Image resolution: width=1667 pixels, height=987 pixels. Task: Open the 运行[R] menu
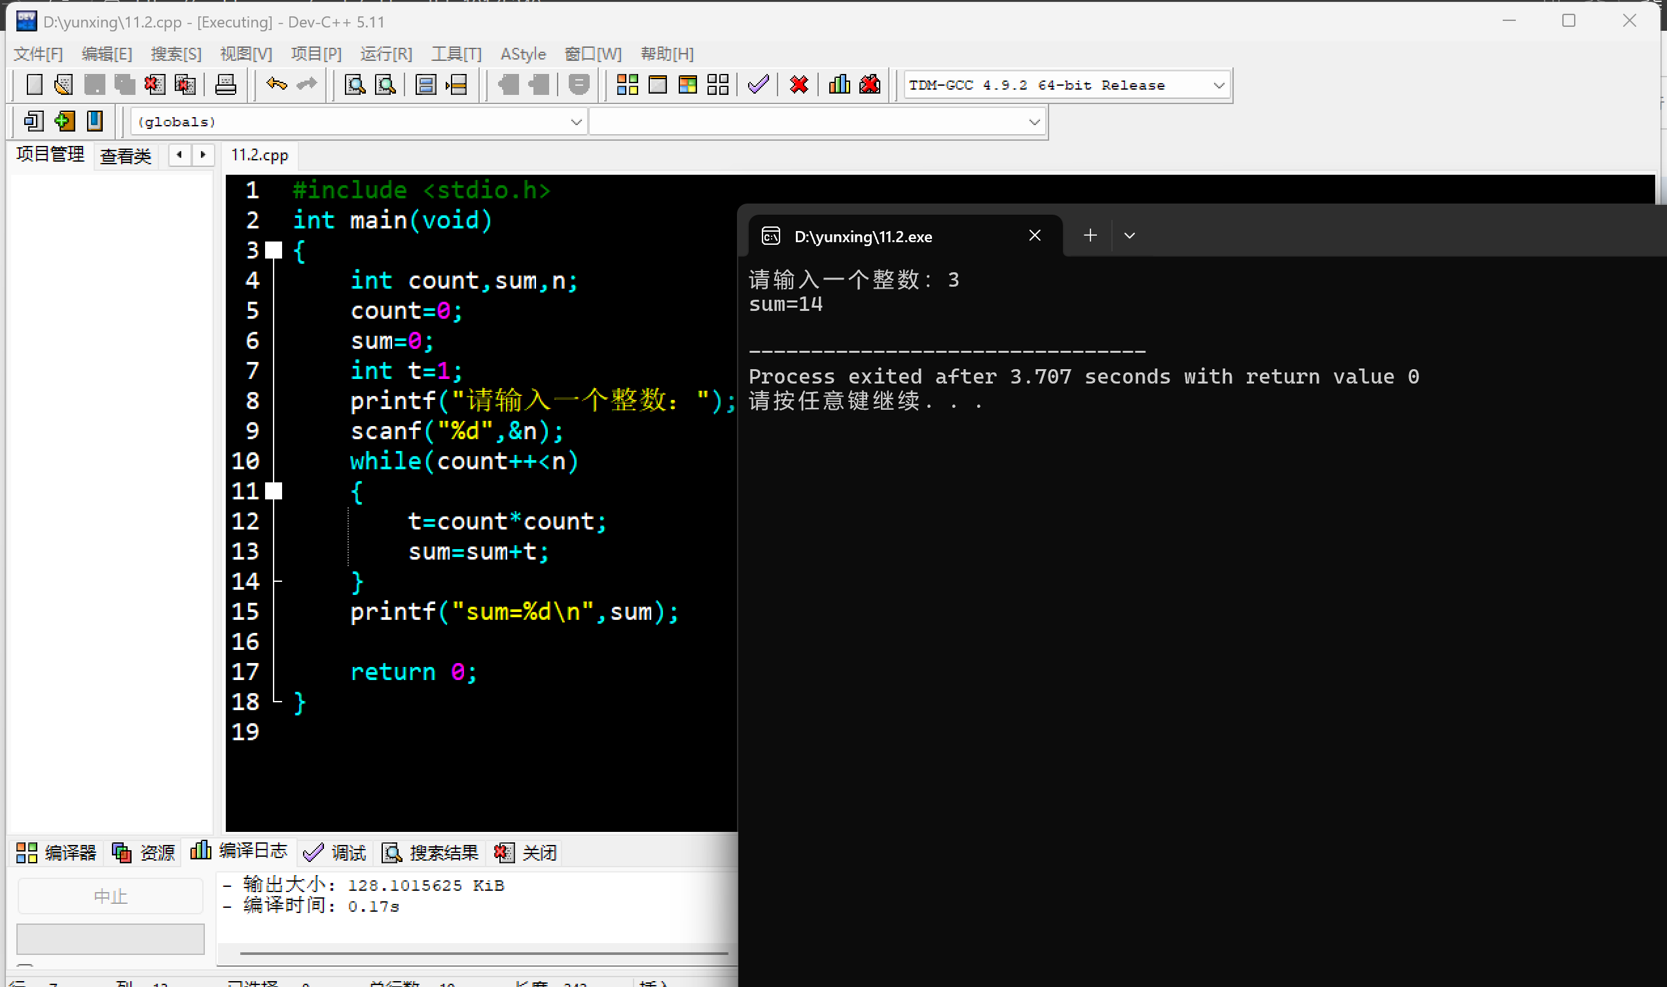(x=385, y=54)
